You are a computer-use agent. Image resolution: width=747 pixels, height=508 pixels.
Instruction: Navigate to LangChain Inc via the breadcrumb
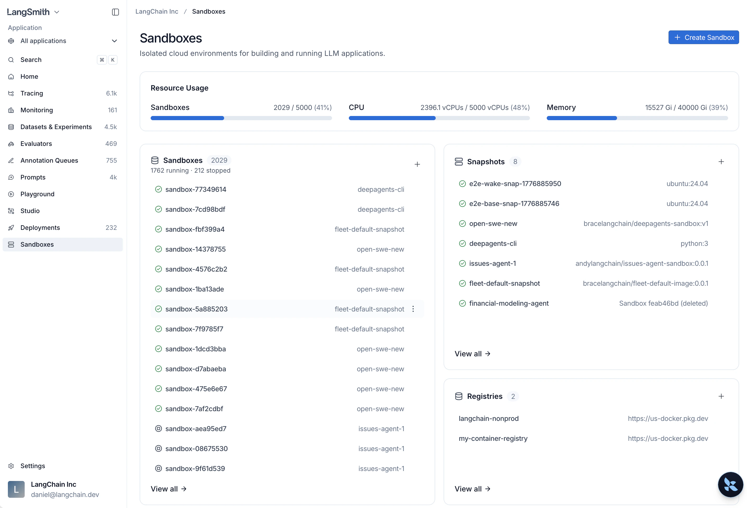(x=156, y=11)
